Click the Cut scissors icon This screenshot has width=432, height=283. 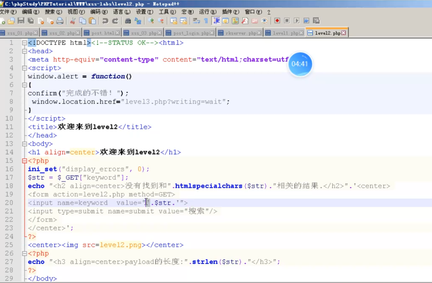tap(72, 21)
